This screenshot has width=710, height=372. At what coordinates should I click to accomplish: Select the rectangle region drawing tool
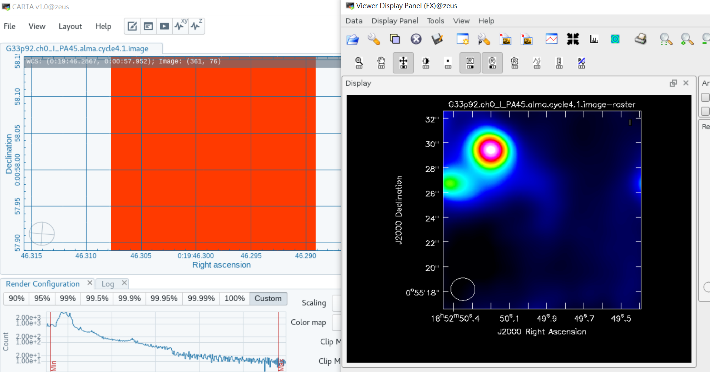click(x=470, y=63)
